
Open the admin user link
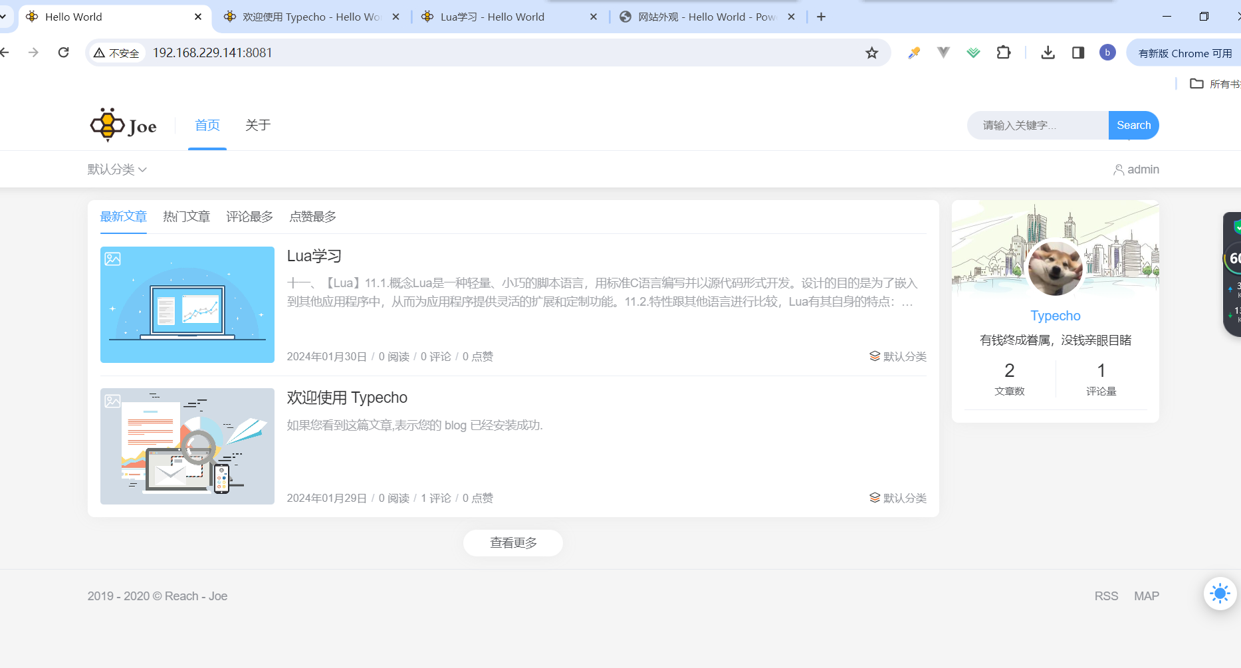tap(1136, 169)
